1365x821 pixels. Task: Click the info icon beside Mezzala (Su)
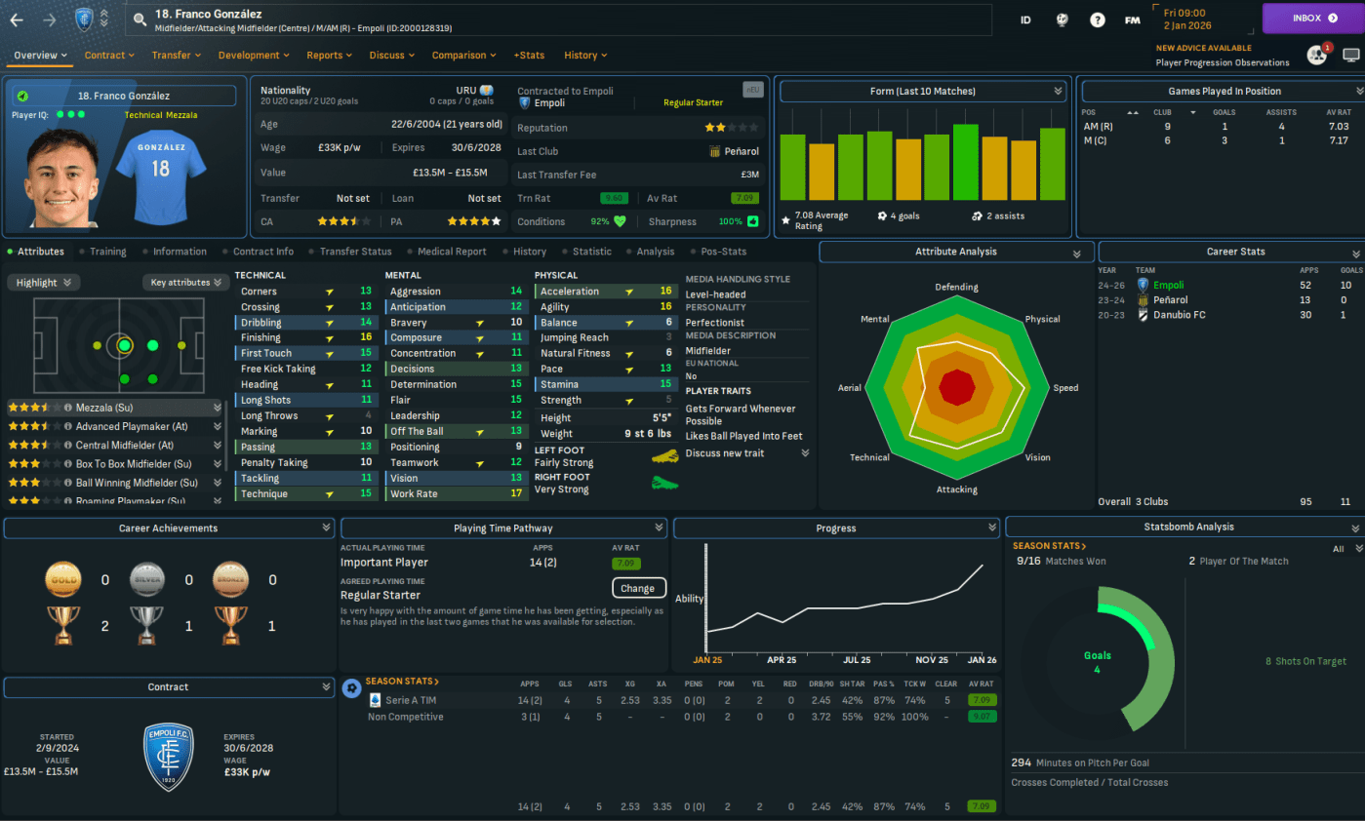click(x=68, y=408)
